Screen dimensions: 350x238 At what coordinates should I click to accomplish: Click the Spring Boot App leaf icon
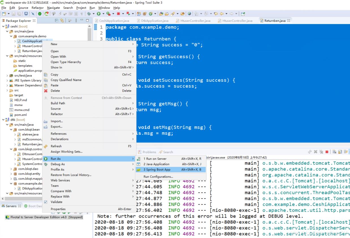pos(139,170)
